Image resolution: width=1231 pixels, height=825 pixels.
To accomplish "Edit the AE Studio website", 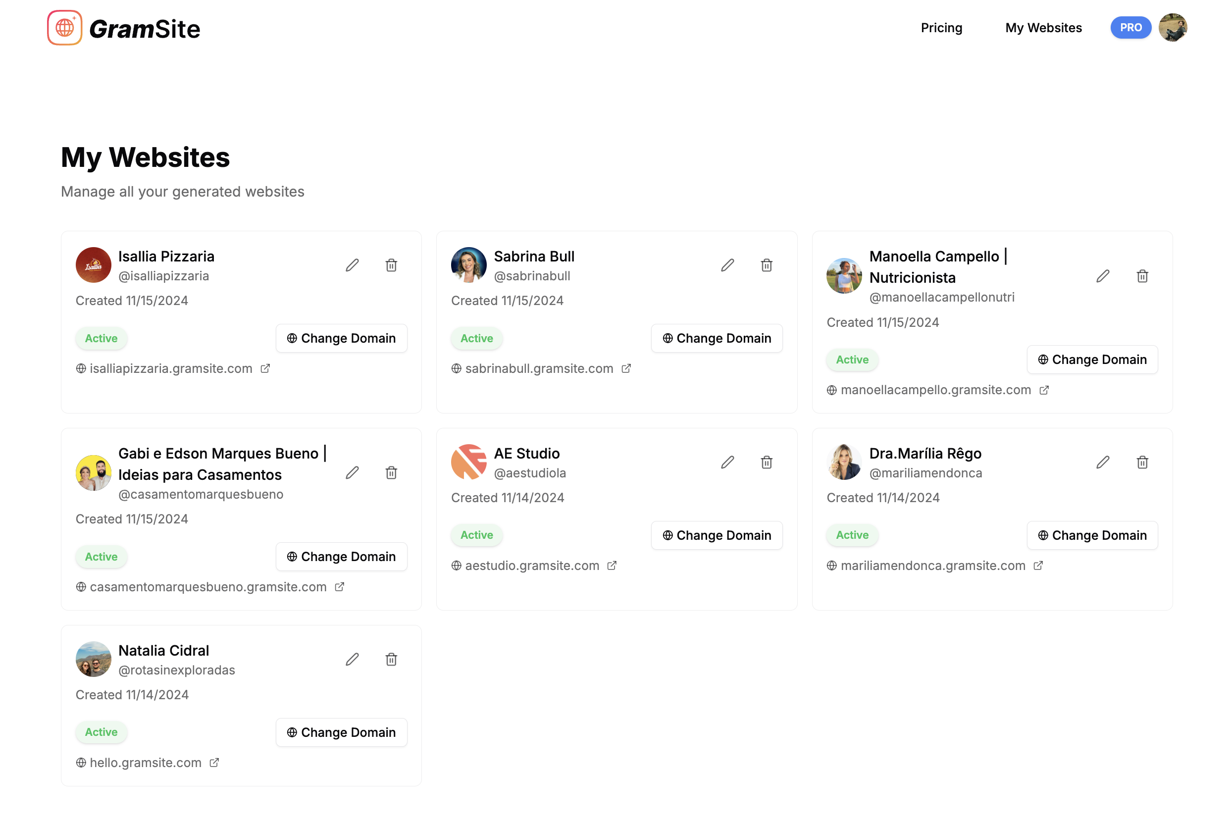I will (x=727, y=462).
